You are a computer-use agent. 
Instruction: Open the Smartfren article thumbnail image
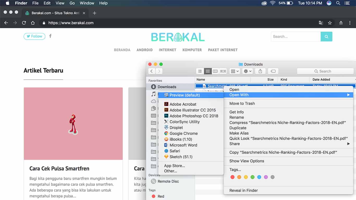pyautogui.click(x=73, y=123)
